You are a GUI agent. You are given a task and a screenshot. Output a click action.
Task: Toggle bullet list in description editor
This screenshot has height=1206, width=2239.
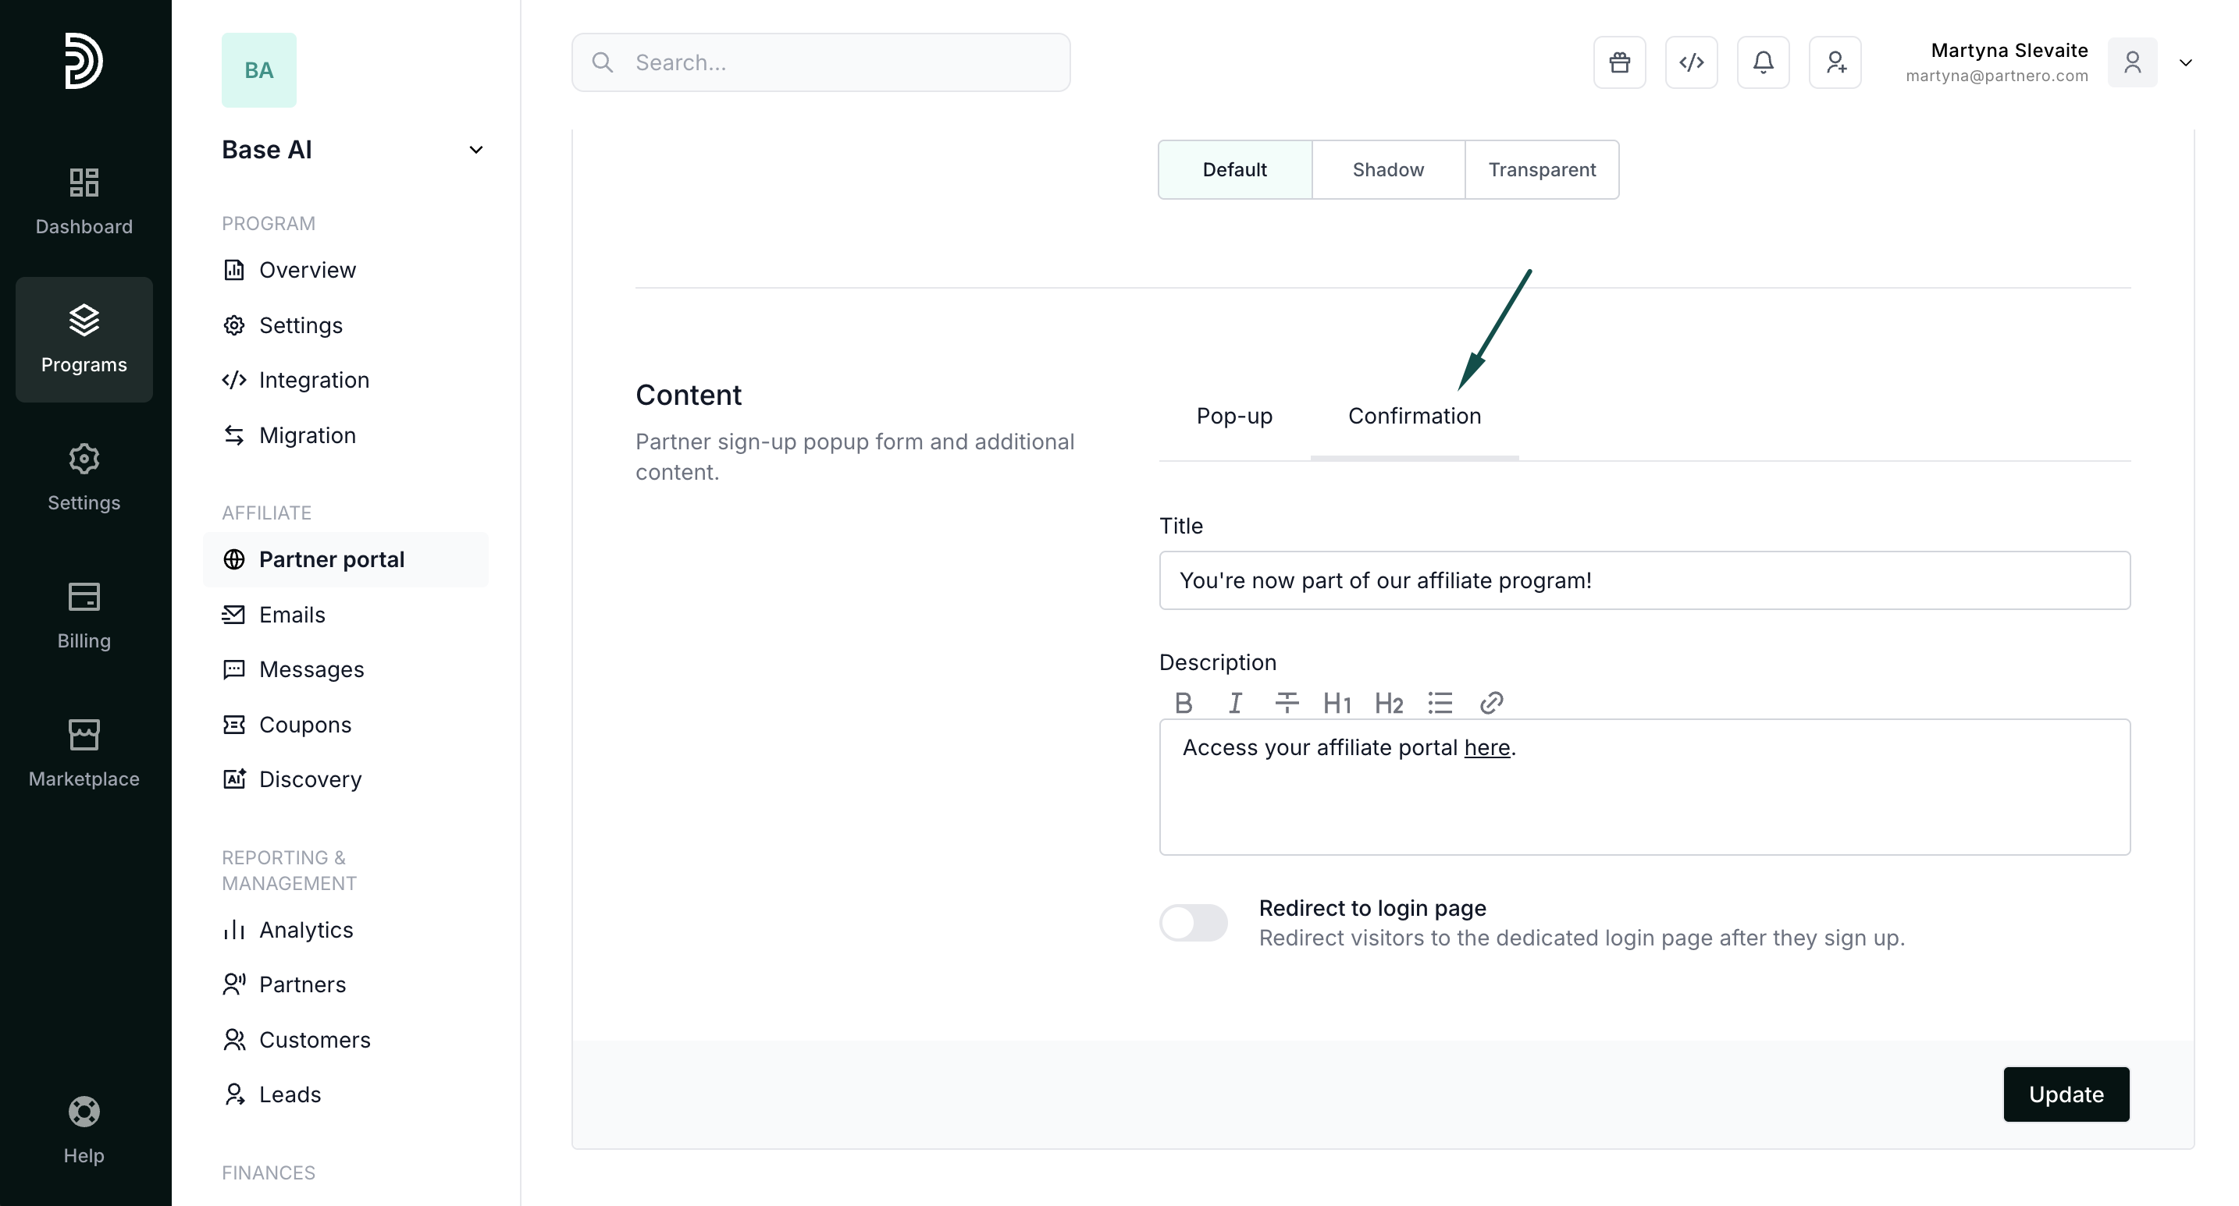[1440, 702]
